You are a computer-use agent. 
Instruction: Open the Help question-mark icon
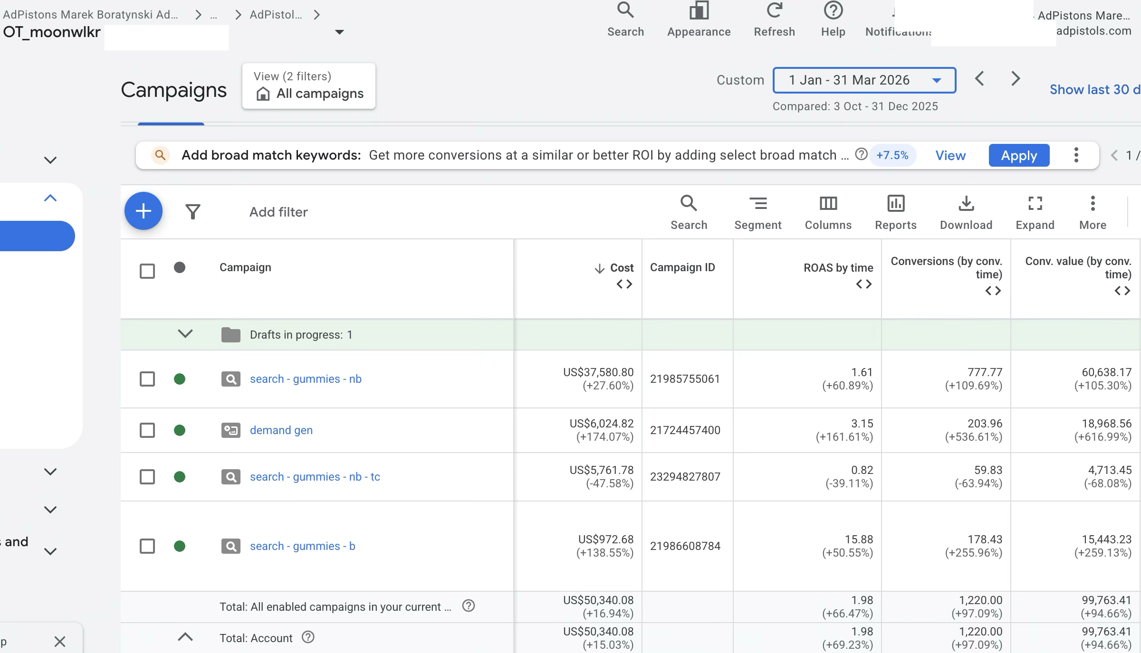point(833,10)
